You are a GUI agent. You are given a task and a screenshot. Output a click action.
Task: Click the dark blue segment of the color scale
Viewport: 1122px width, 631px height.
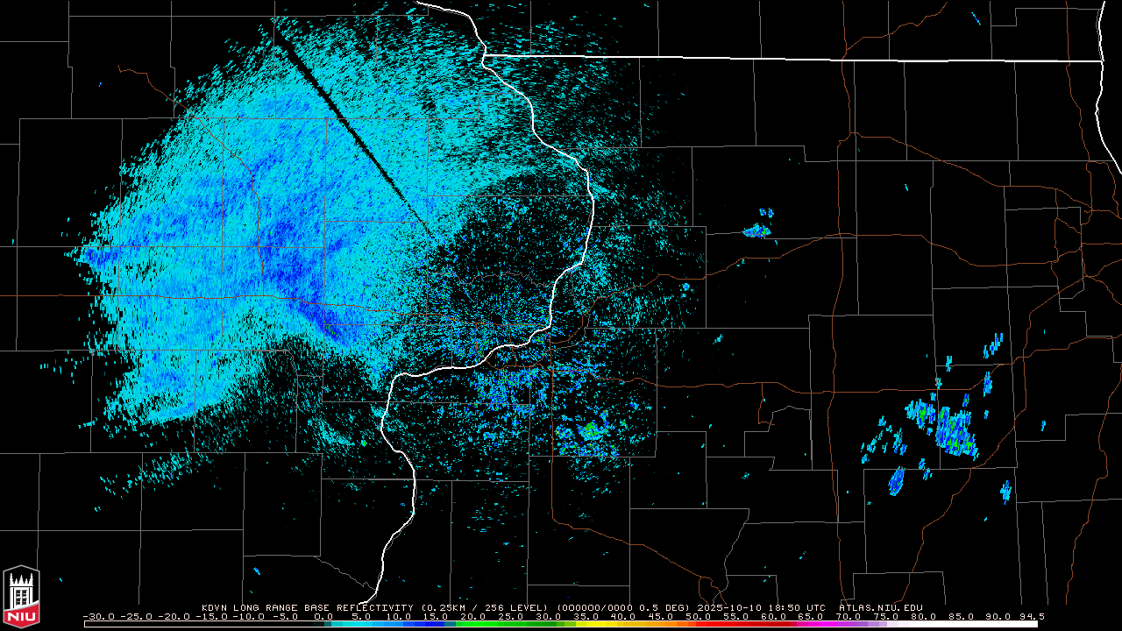click(x=430, y=624)
